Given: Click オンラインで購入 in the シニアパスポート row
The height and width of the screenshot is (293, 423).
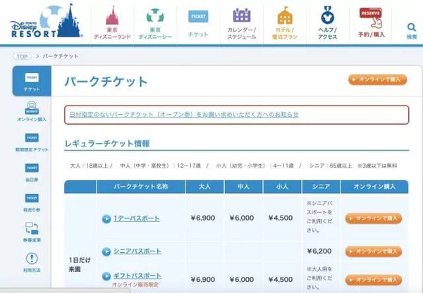Looking at the screenshot, I should coord(374,251).
